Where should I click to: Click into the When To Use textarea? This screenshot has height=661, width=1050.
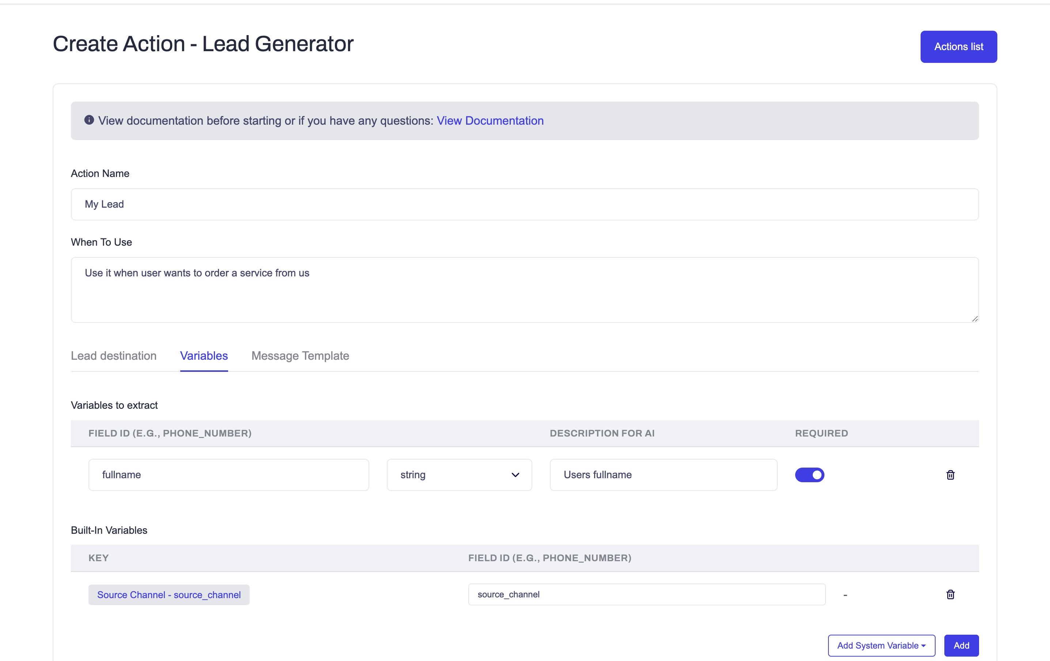click(x=525, y=290)
